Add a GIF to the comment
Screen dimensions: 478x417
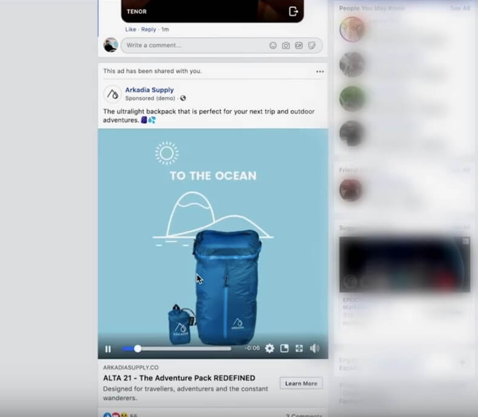point(299,45)
